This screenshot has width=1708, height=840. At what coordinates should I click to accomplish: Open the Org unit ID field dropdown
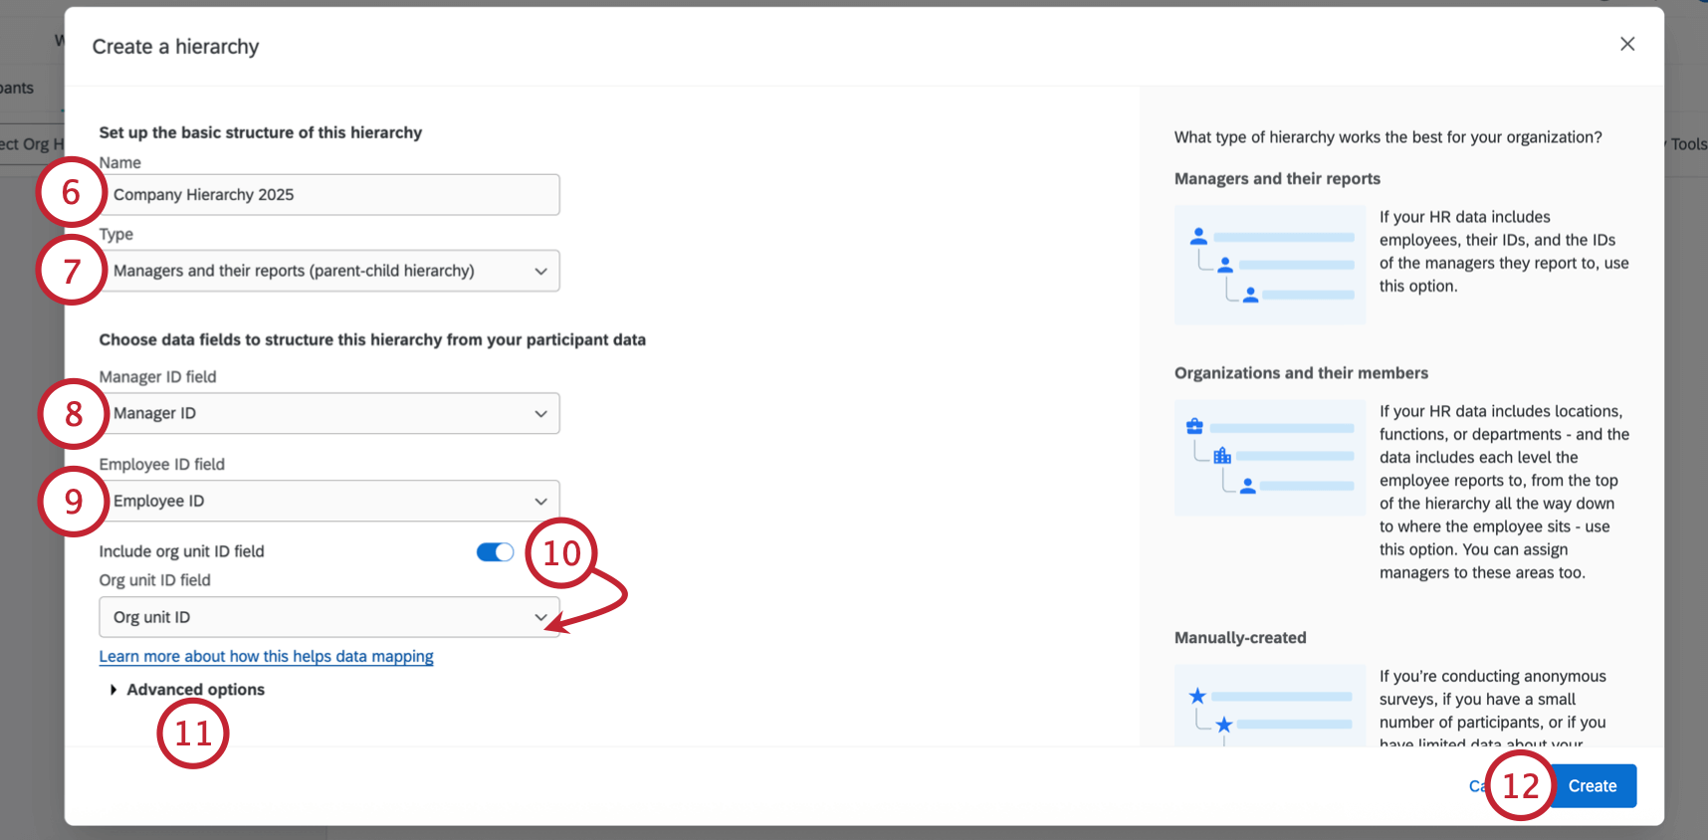(329, 617)
